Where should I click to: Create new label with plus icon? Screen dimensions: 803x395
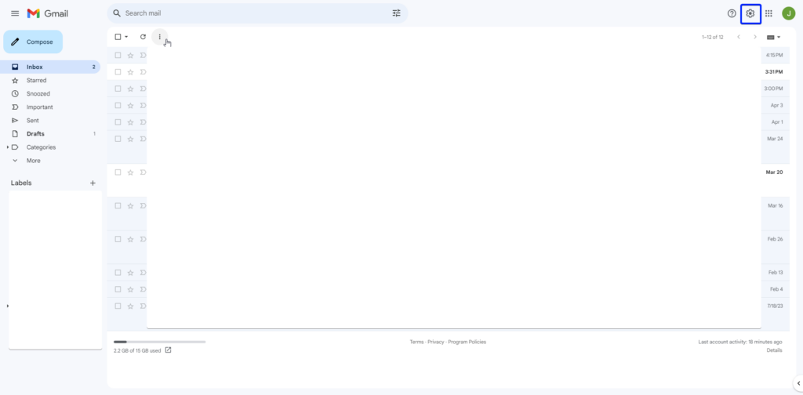[93, 183]
